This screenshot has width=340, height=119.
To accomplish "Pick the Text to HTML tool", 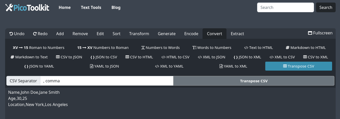I will [x=258, y=48].
